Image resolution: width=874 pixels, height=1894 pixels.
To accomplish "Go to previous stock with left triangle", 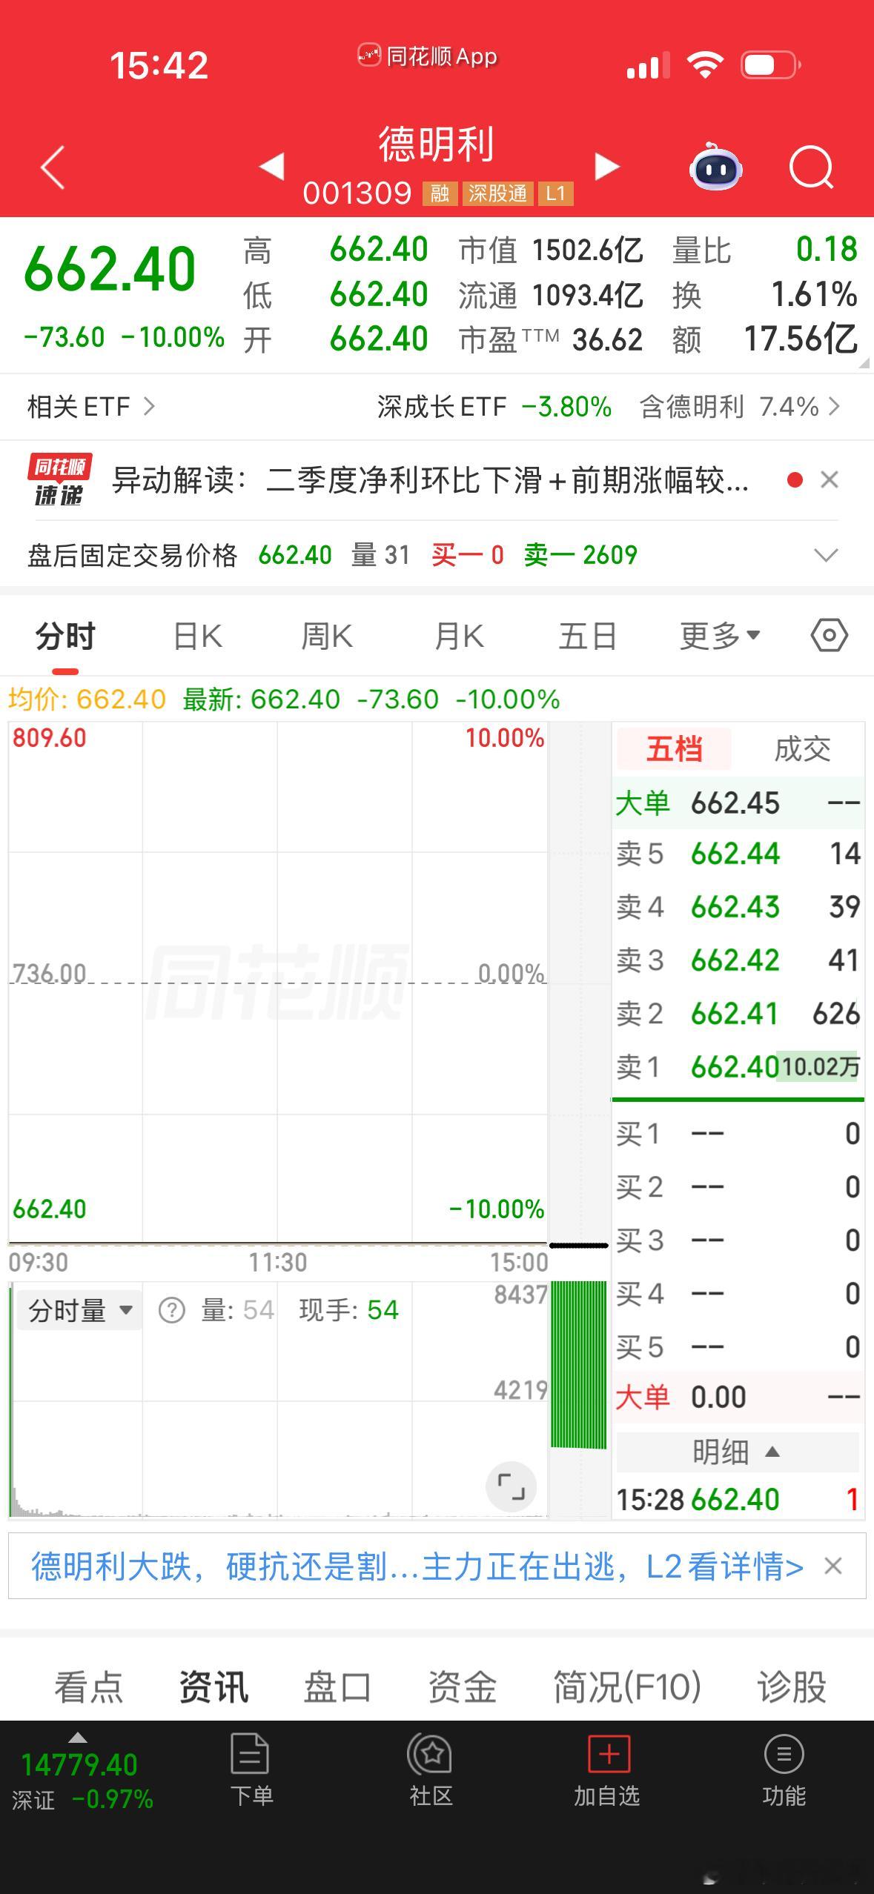I will (272, 166).
